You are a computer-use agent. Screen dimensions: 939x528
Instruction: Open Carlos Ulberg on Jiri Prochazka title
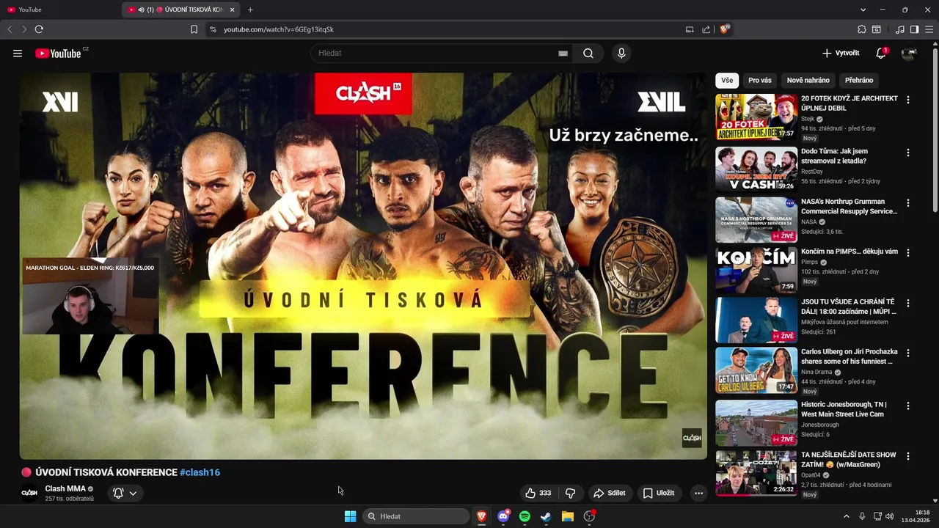849,356
